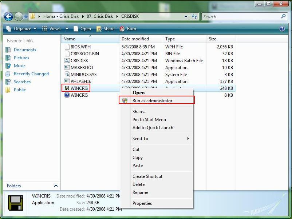The image size is (292, 219).
Task: Choose Rename from the context menu
Action: [157, 192]
